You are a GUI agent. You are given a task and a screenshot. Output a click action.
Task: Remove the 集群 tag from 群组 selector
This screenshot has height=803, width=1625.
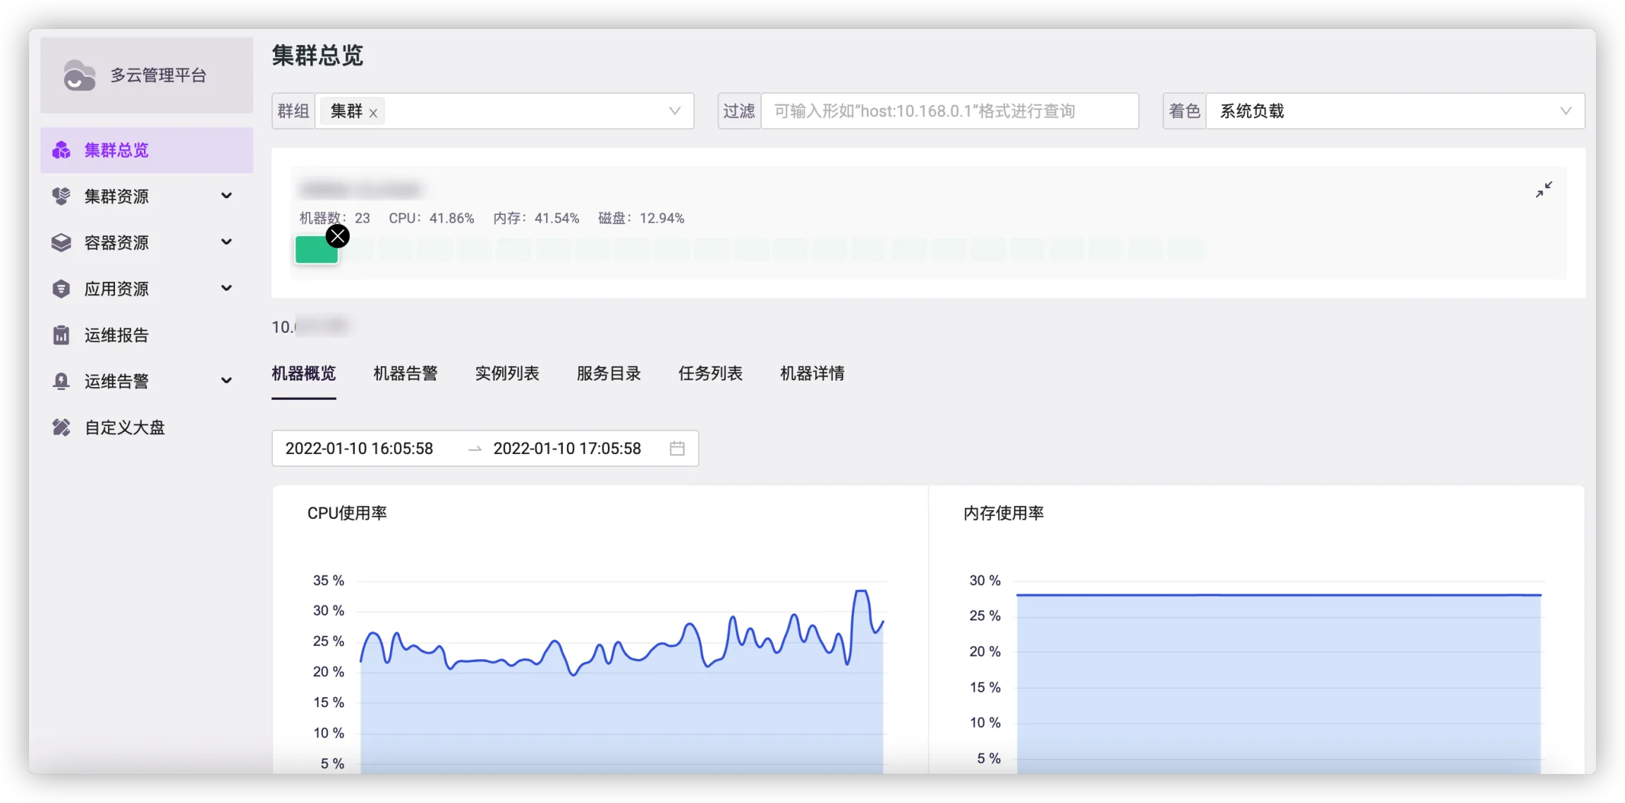coord(373,112)
